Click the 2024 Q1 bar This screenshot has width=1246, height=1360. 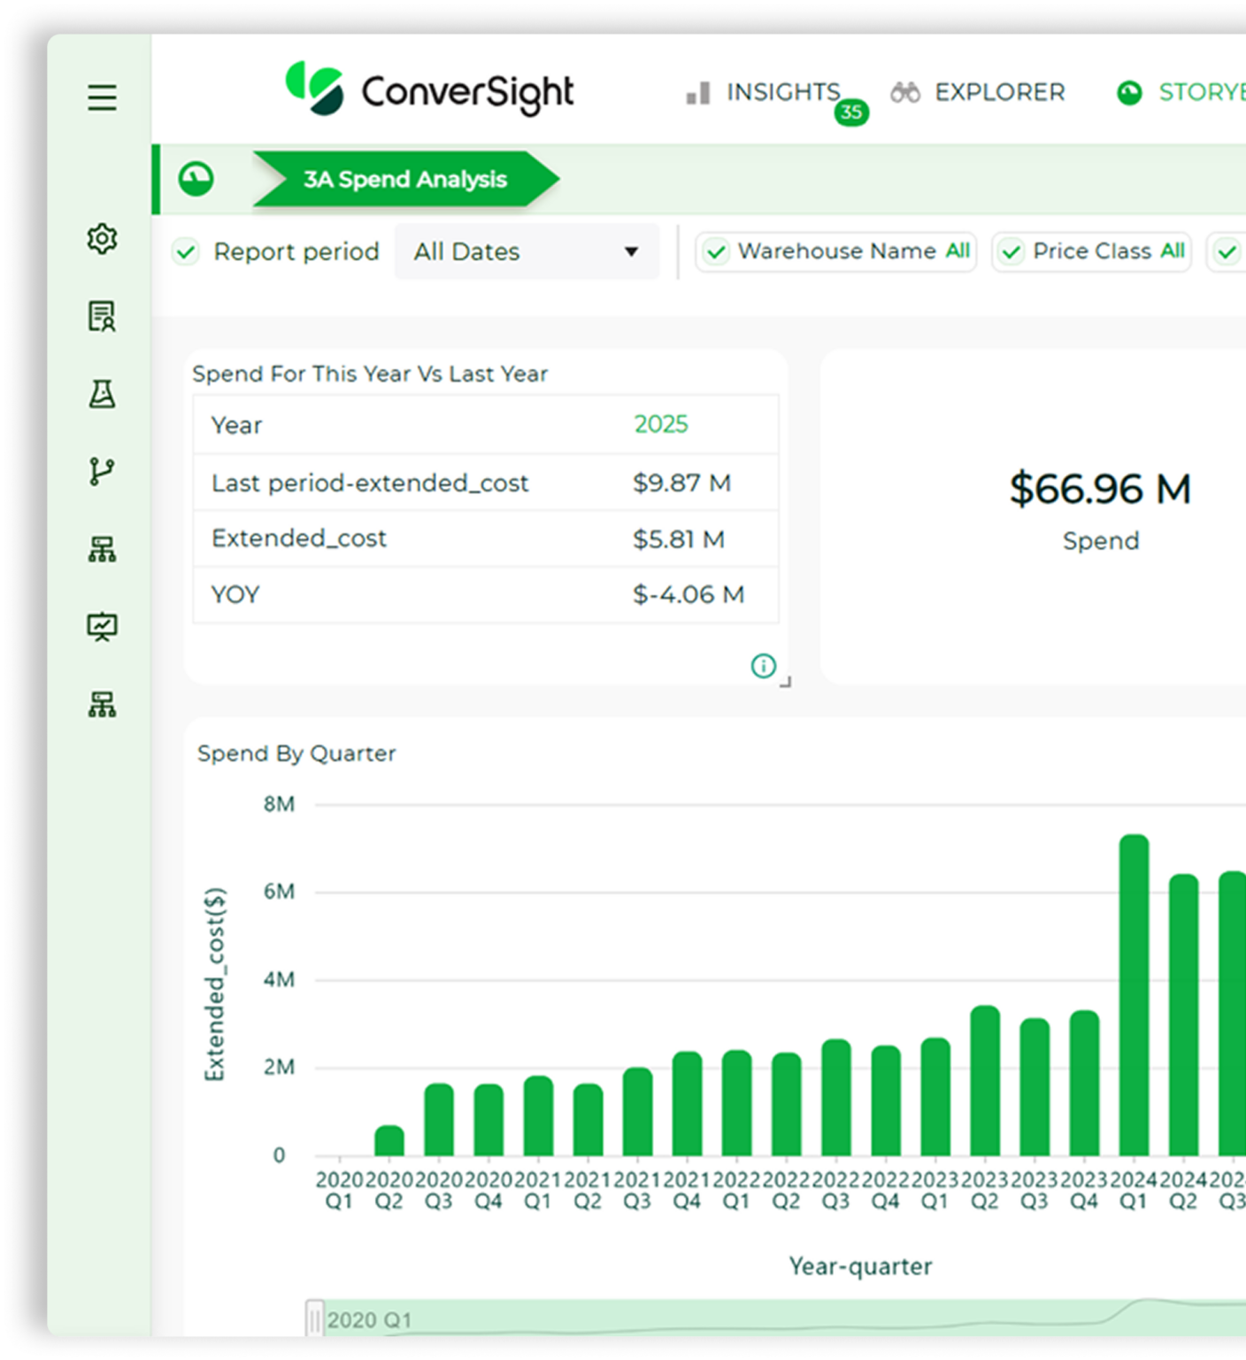tap(1134, 994)
